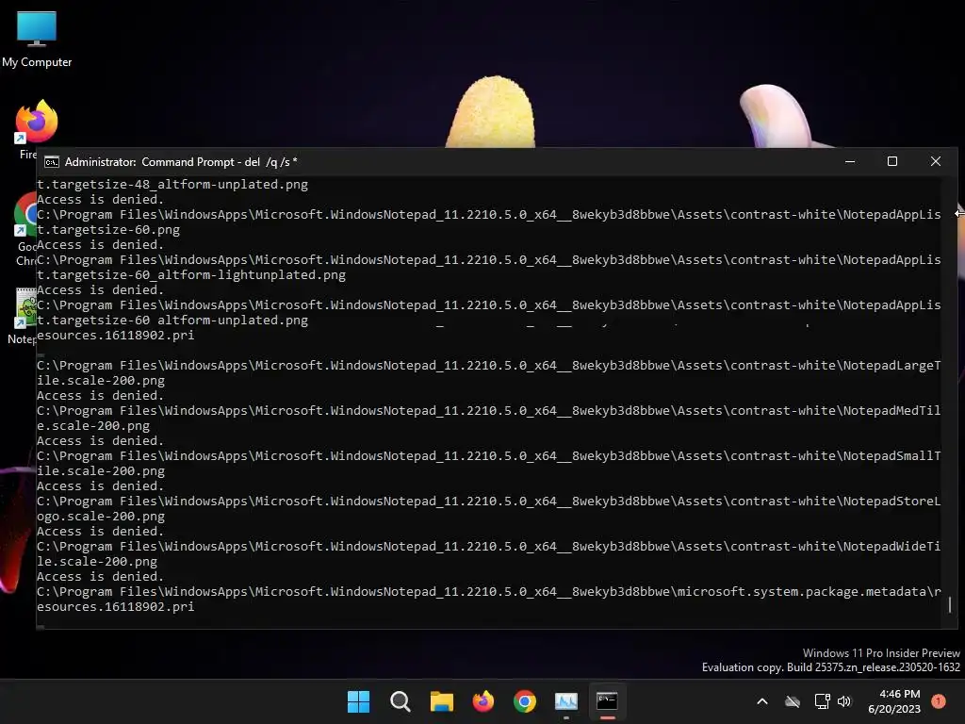965x724 pixels.
Task: Click the path line containing 'microsoft.system.package.metadata'
Action: [x=489, y=592]
